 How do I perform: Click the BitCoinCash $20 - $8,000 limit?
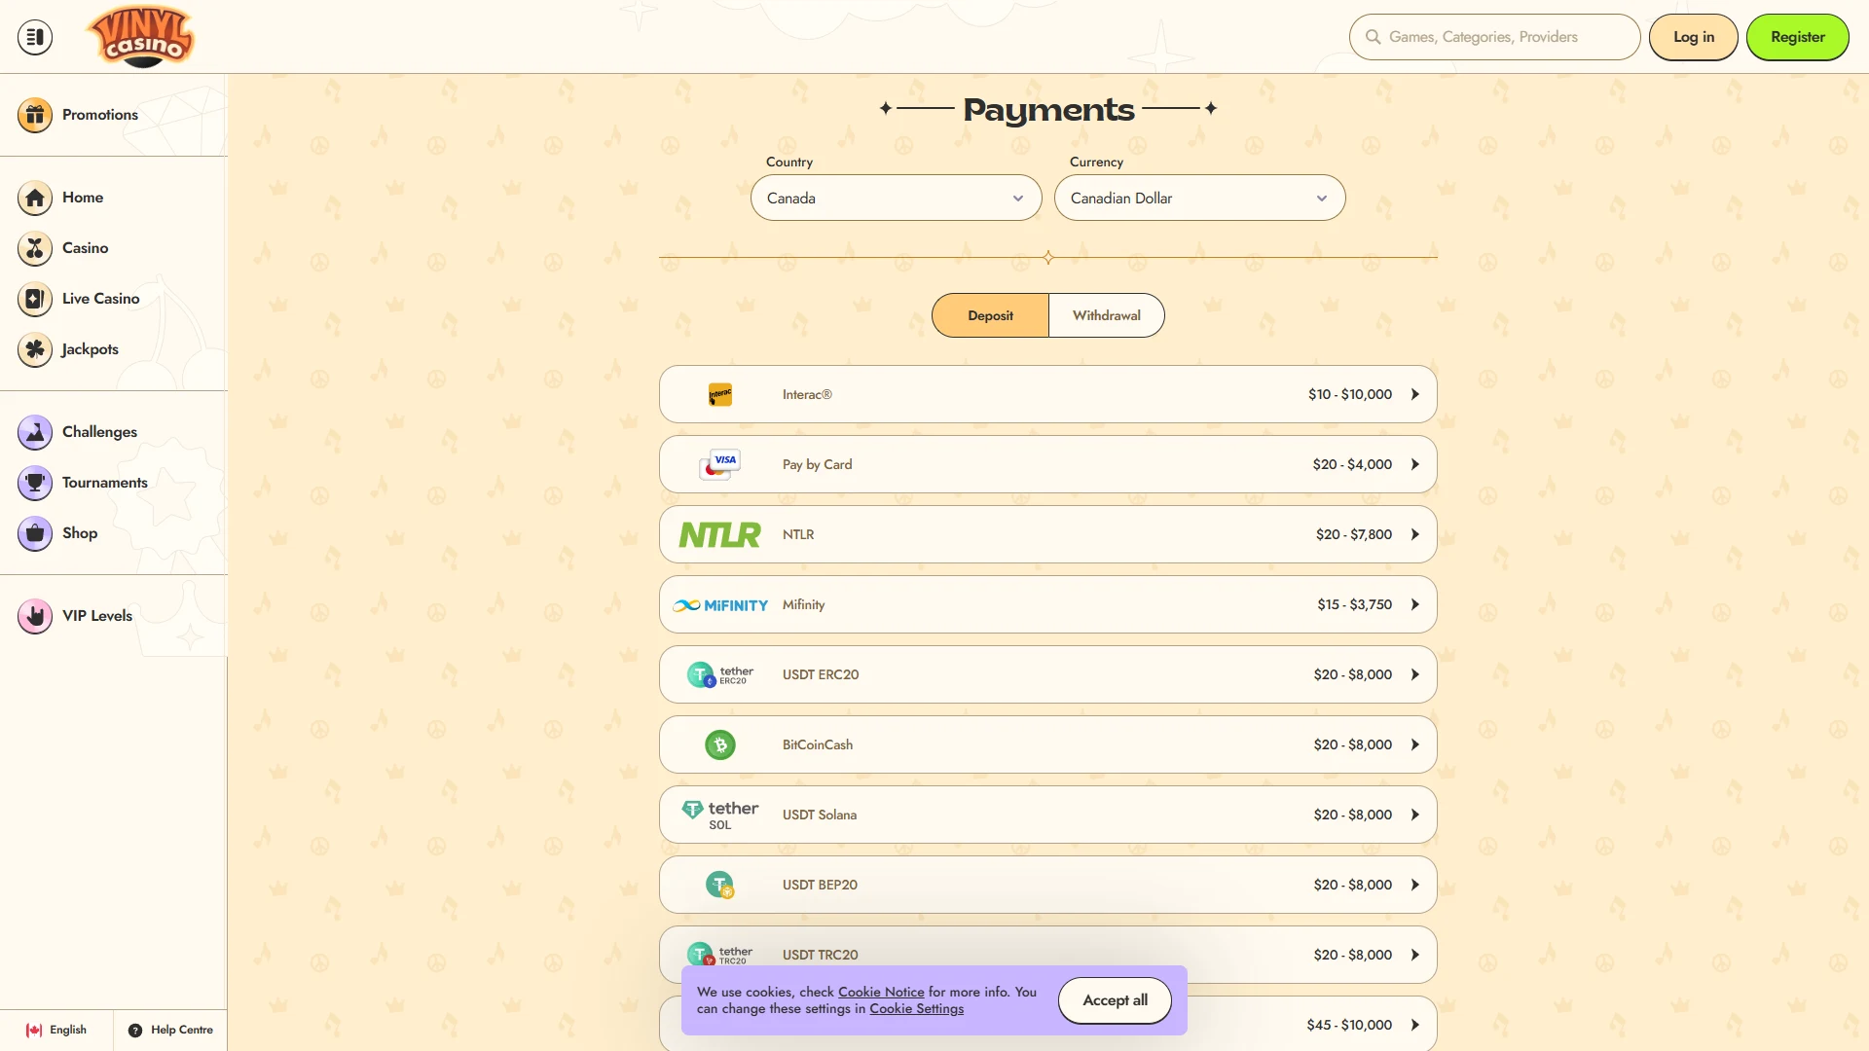tap(1353, 744)
